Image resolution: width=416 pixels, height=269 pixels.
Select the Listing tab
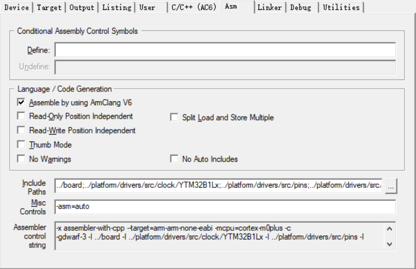coord(117,8)
